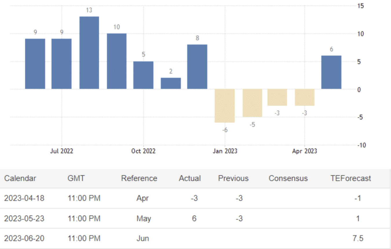Select the bar with value 10
Screen dimensions: 391x249
click(116, 61)
